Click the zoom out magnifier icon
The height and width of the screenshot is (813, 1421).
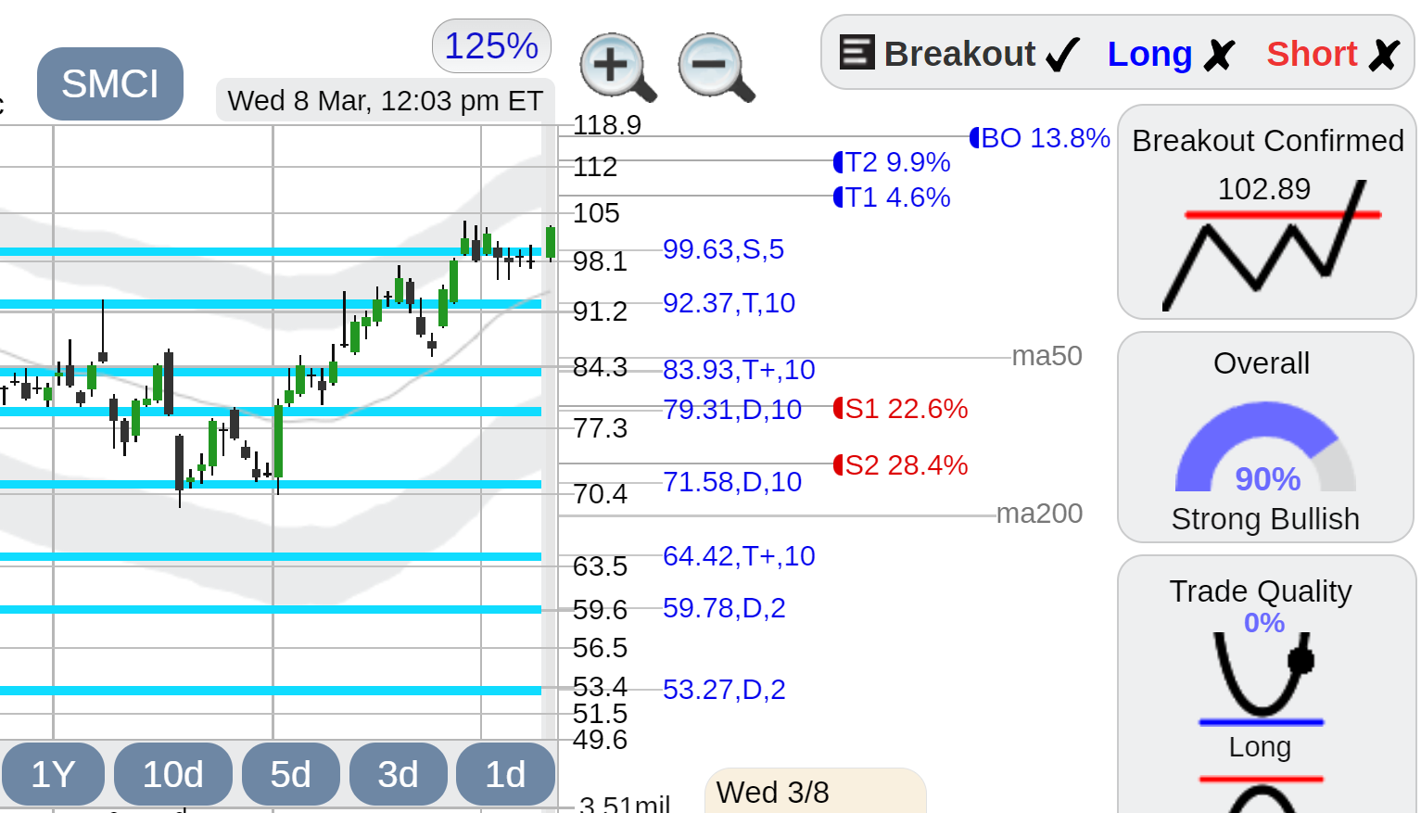(x=717, y=68)
